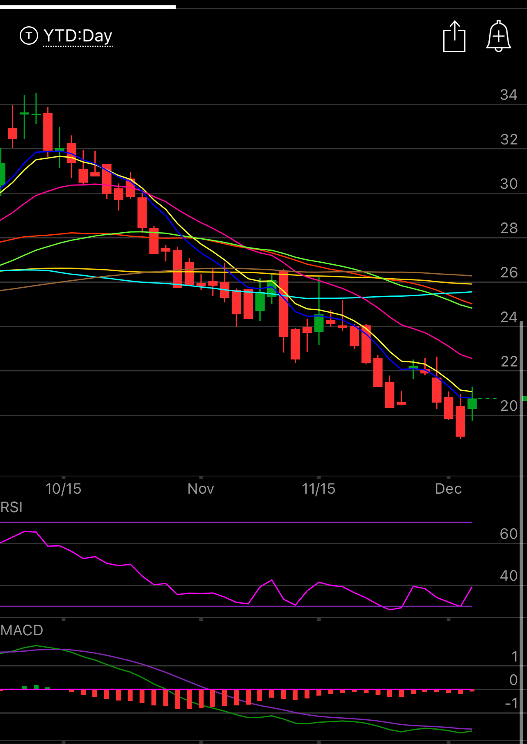The width and height of the screenshot is (527, 744).
Task: Tap the RSI 40 level label
Action: tap(509, 576)
